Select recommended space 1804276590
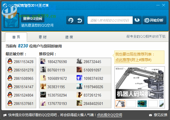The image size is (170, 120). [x=57, y=62]
